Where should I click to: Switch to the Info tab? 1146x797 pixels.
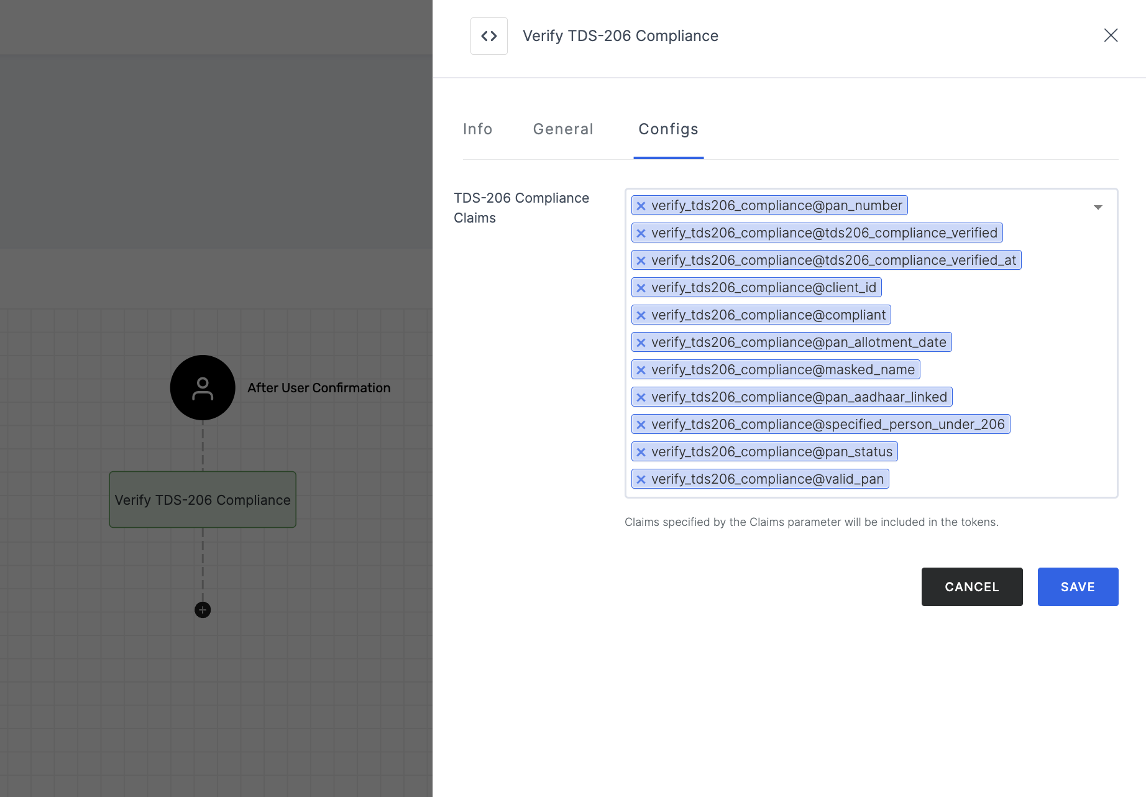(477, 129)
